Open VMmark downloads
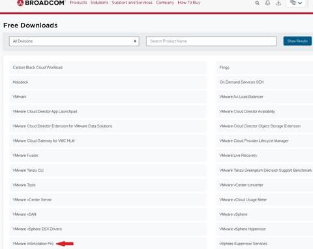This screenshot has height=249, width=313. pyautogui.click(x=108, y=97)
